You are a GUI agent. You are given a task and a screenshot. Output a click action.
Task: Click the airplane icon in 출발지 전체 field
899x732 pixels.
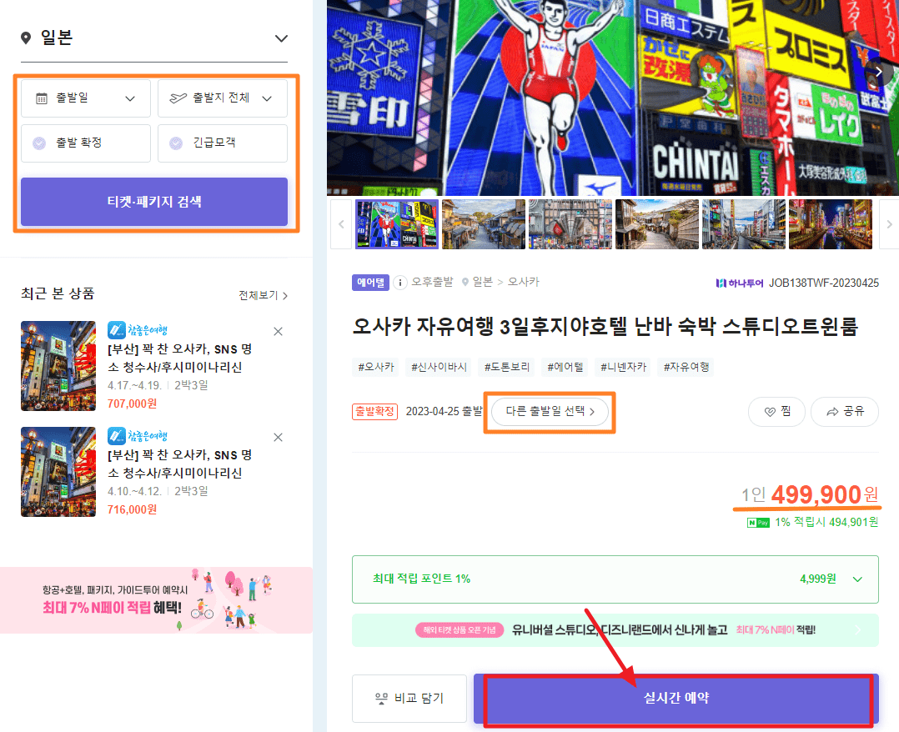point(174,98)
